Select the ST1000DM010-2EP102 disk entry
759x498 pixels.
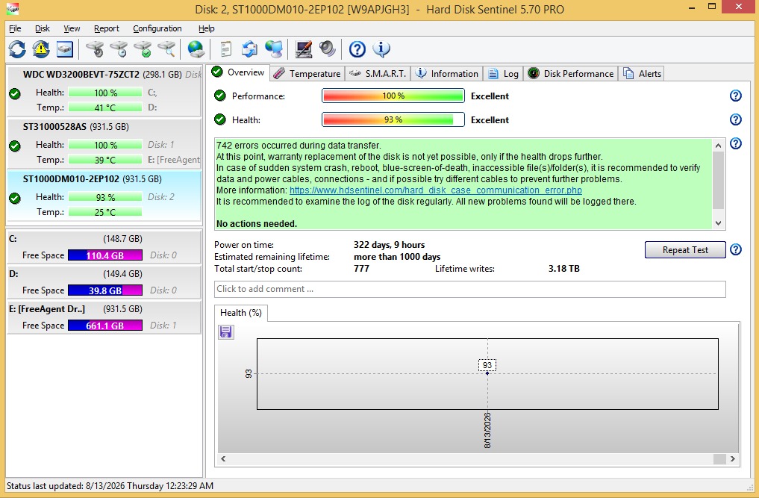(104, 196)
